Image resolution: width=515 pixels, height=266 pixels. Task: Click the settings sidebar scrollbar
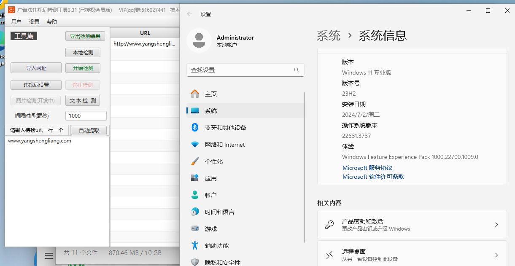305,169
